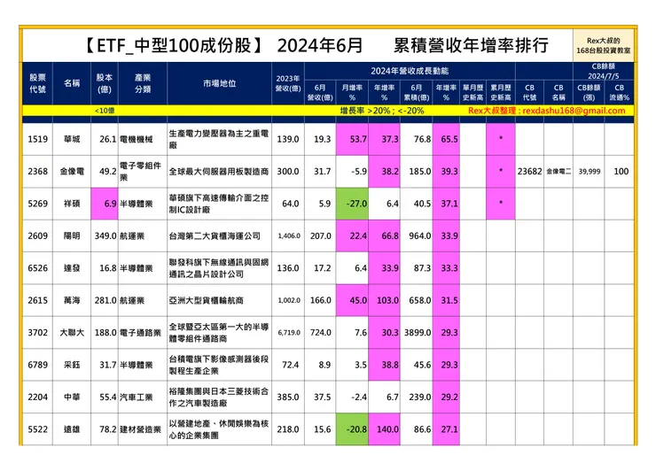Select the 大聯大 name cell
Screen dimensions: 656x463
click(x=72, y=333)
